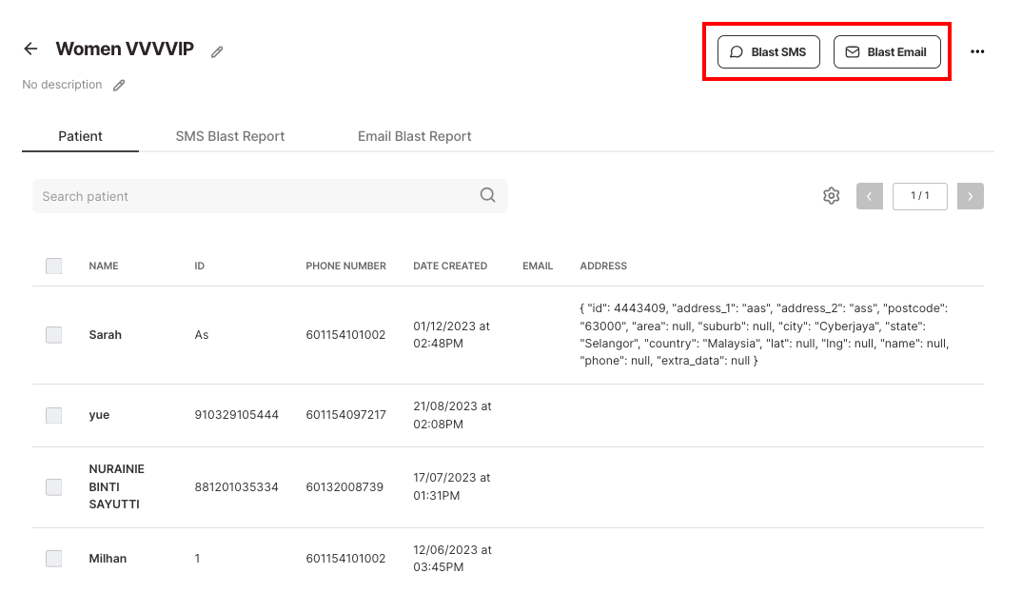The width and height of the screenshot is (1022, 613).
Task: Focus the Search patient field
Action: [270, 196]
